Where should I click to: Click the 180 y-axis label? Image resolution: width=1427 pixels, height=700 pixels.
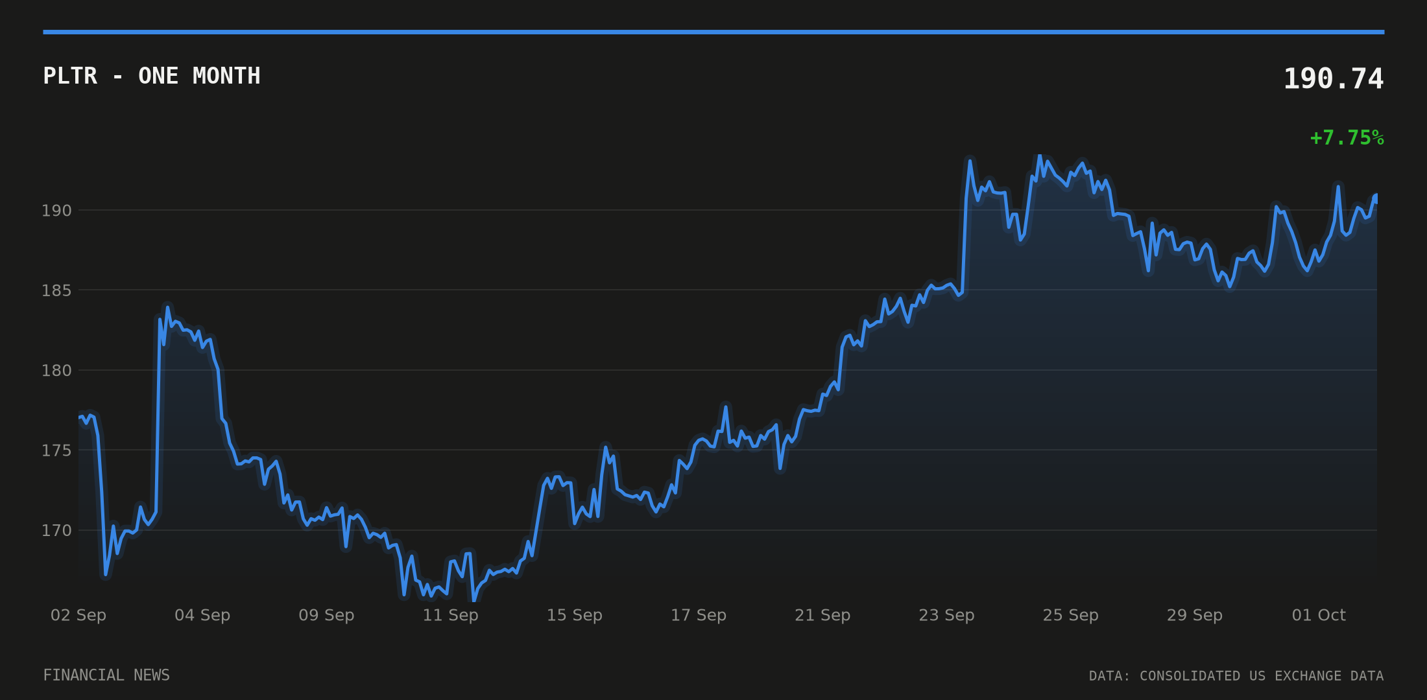[56, 371]
